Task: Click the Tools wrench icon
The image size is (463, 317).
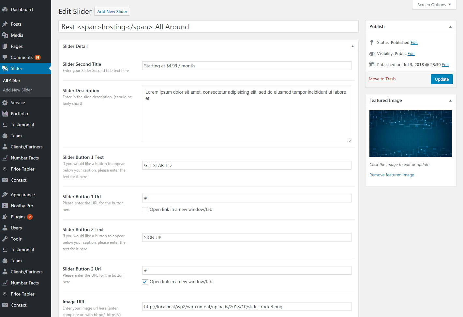Action: coord(5,239)
